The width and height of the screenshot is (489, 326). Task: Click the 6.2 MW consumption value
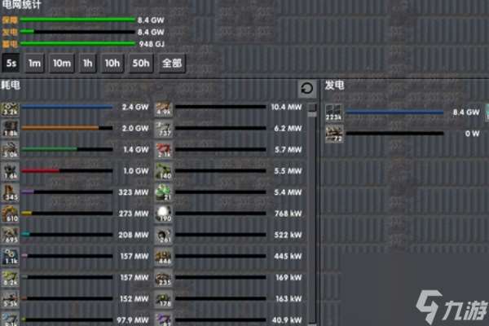pos(288,128)
